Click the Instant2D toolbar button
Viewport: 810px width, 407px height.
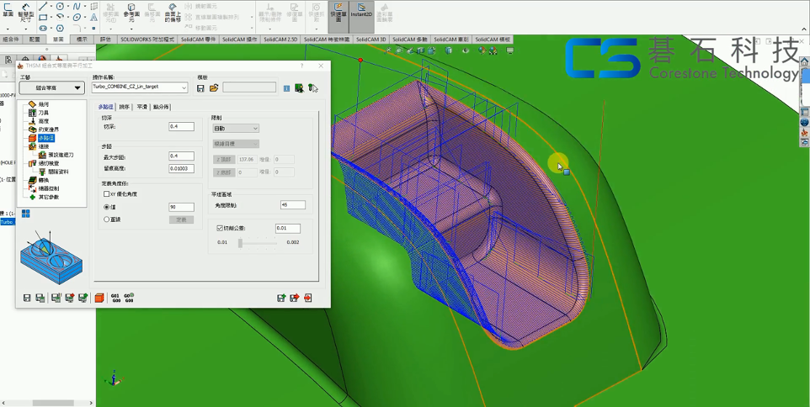click(x=361, y=11)
